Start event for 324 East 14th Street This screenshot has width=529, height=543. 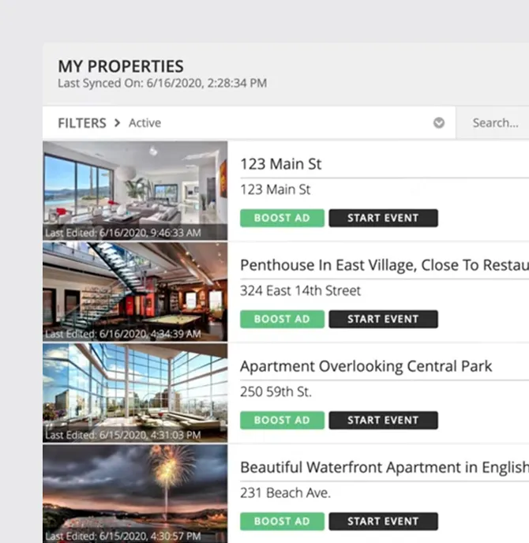(x=383, y=319)
